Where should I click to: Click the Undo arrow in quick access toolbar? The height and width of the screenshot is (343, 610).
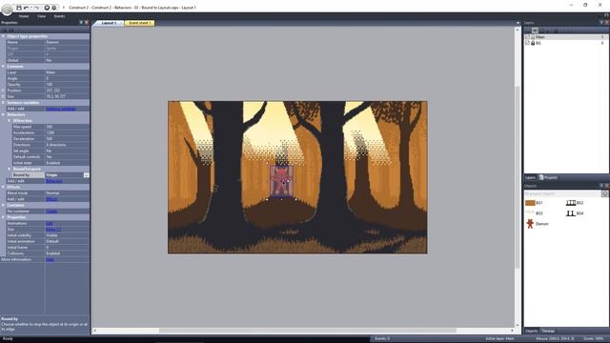tap(27, 8)
